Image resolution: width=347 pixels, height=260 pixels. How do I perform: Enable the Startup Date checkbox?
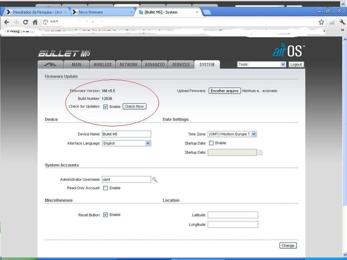point(211,143)
